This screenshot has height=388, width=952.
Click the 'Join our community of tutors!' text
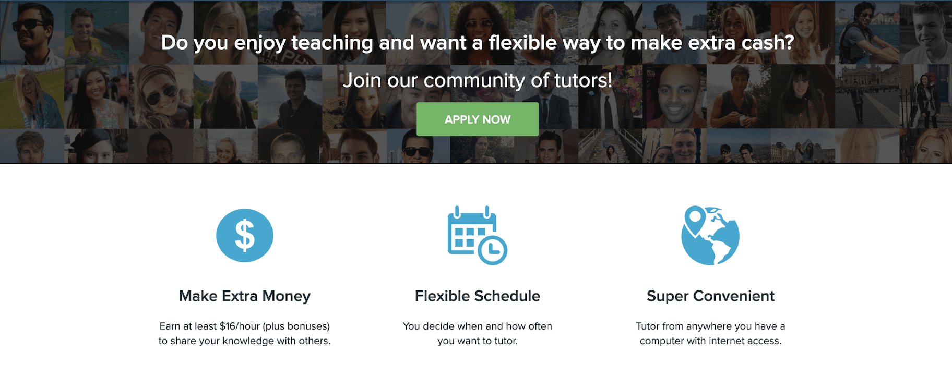[x=477, y=80]
